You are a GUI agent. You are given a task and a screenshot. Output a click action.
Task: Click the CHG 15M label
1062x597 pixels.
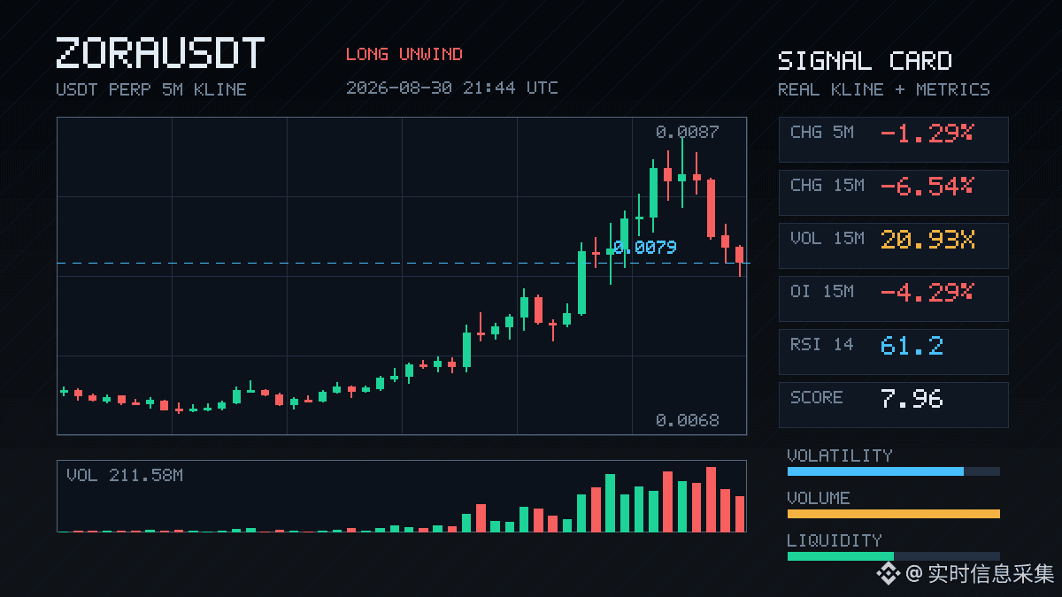tap(827, 186)
